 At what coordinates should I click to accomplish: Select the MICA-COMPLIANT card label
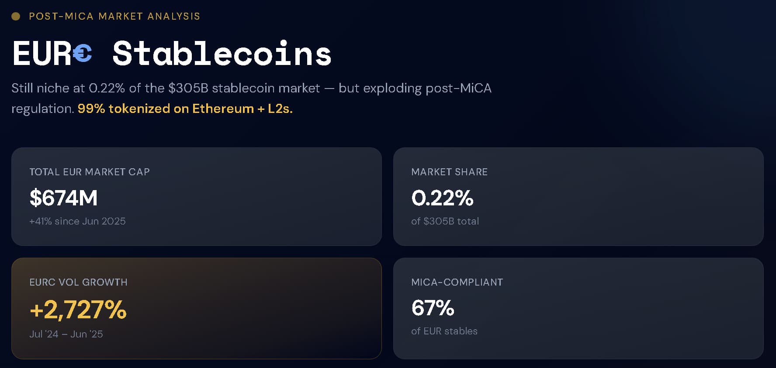pos(457,282)
